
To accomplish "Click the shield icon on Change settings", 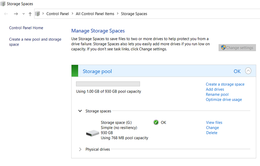I will point(223,48).
